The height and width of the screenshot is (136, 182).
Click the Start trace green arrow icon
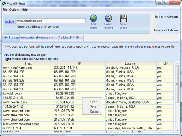coord(93,18)
